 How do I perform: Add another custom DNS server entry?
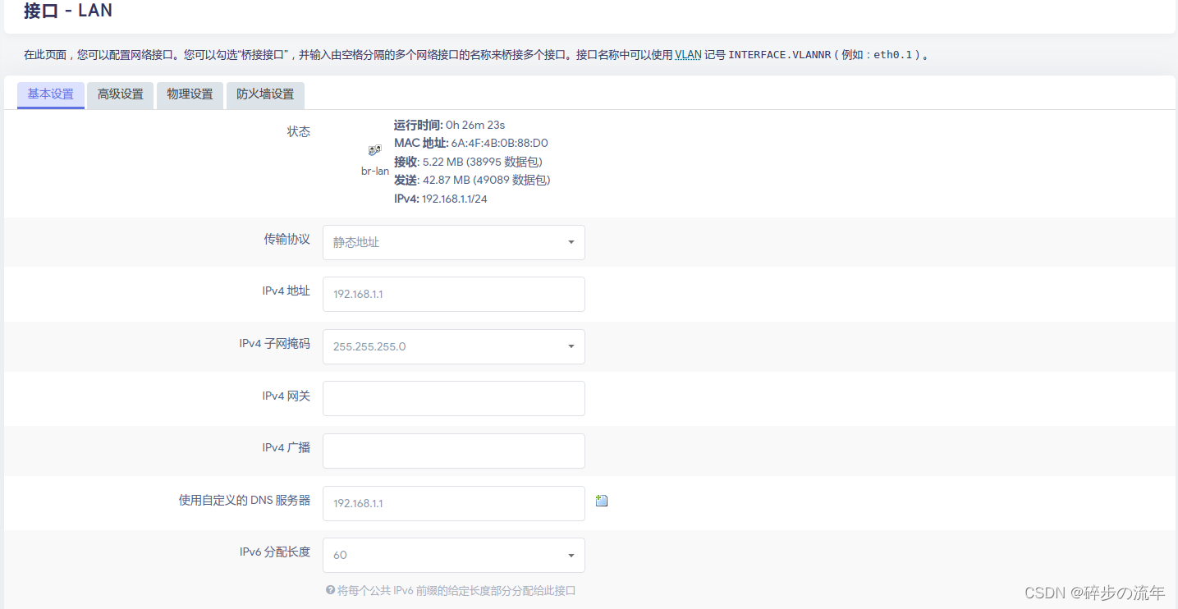coord(602,501)
